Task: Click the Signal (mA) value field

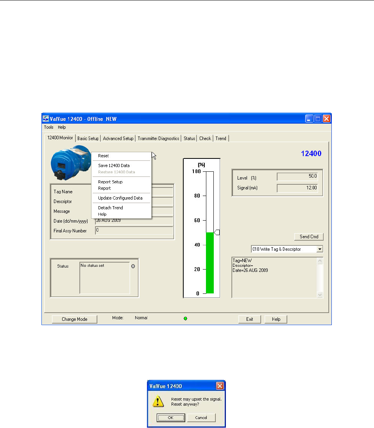Action: point(297,188)
